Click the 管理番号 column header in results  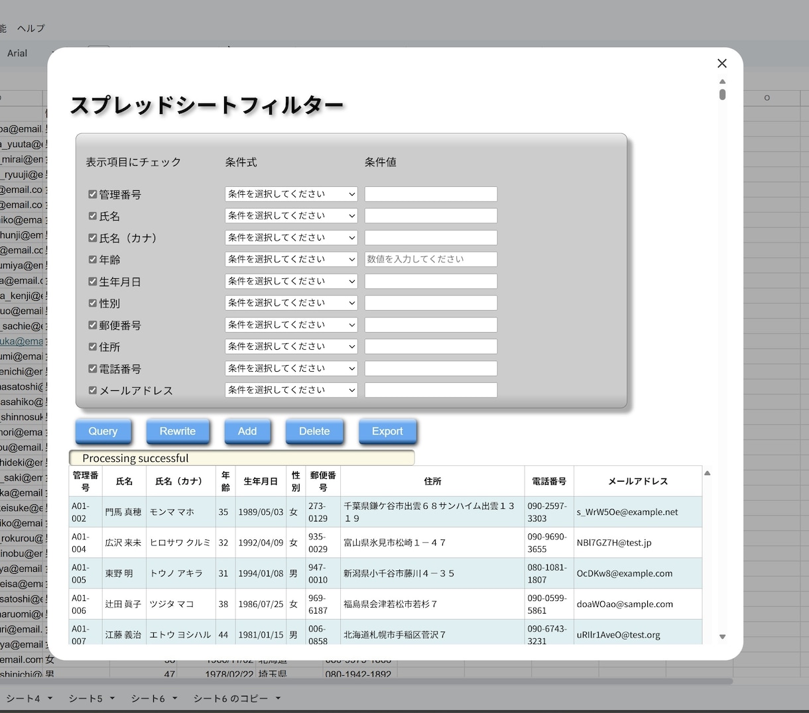tap(86, 481)
